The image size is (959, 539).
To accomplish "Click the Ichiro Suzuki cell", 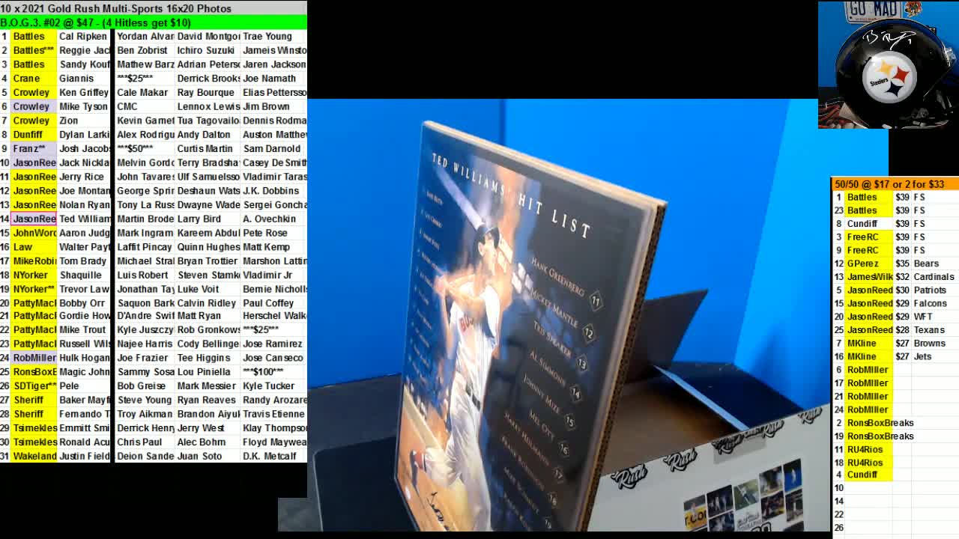I will tap(208, 50).
